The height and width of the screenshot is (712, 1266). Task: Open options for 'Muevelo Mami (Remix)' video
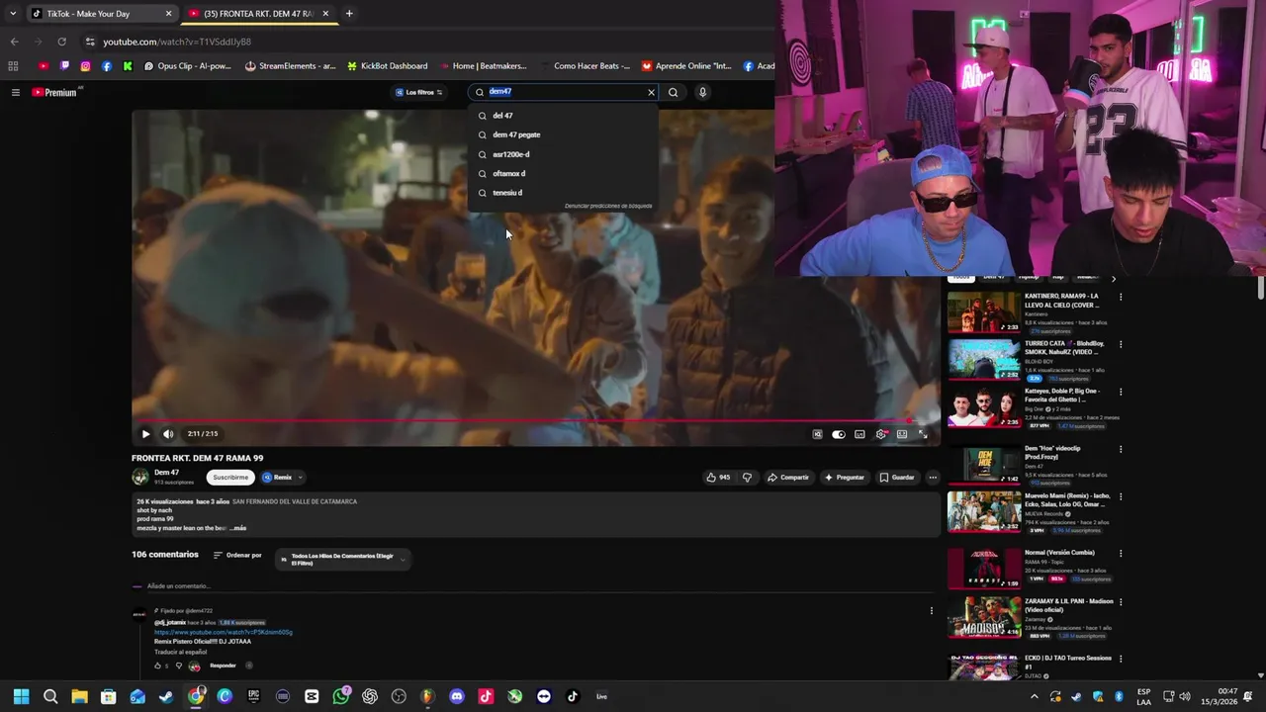[1121, 496]
